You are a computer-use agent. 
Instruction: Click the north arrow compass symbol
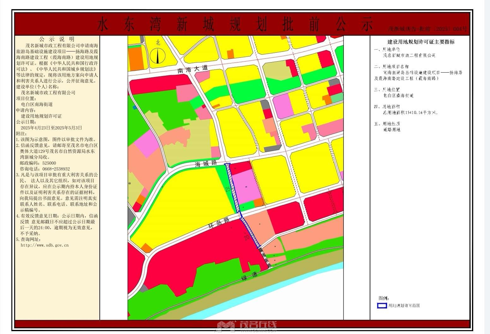click(158, 55)
